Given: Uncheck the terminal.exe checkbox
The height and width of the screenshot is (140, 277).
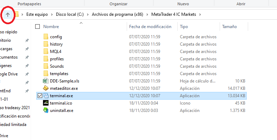Looking at the screenshot, I should [40, 96].
